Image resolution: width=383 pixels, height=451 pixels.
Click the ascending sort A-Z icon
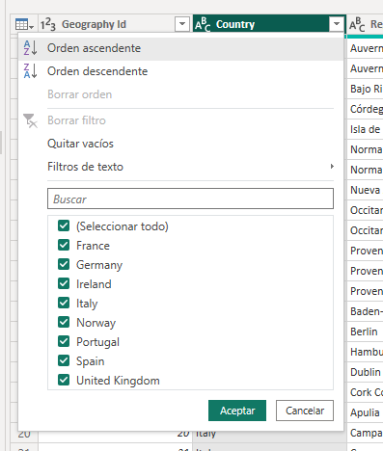coord(30,48)
